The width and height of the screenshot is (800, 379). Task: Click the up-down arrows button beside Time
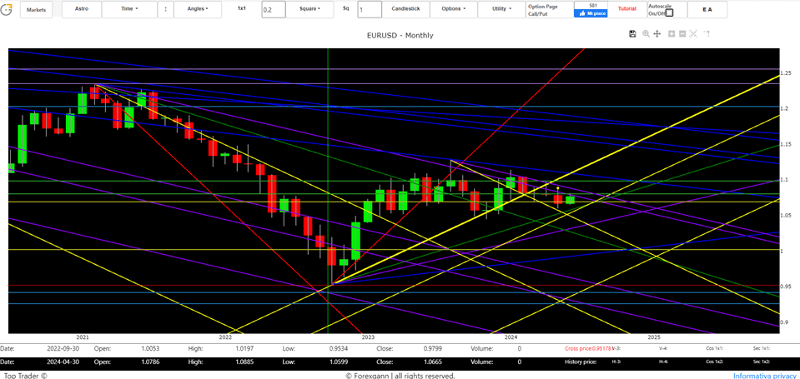pyautogui.click(x=165, y=9)
